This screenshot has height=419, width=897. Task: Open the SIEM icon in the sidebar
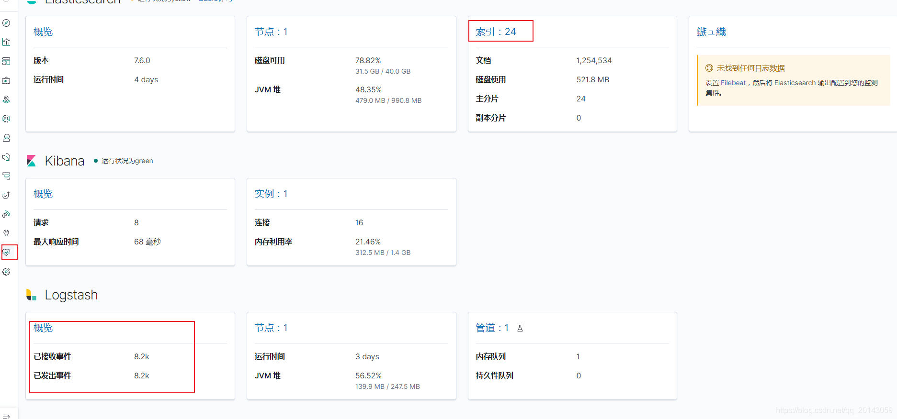(x=6, y=214)
